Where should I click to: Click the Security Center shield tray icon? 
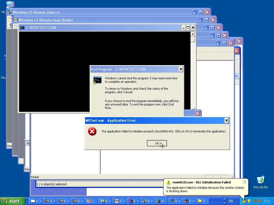pyautogui.click(x=249, y=201)
